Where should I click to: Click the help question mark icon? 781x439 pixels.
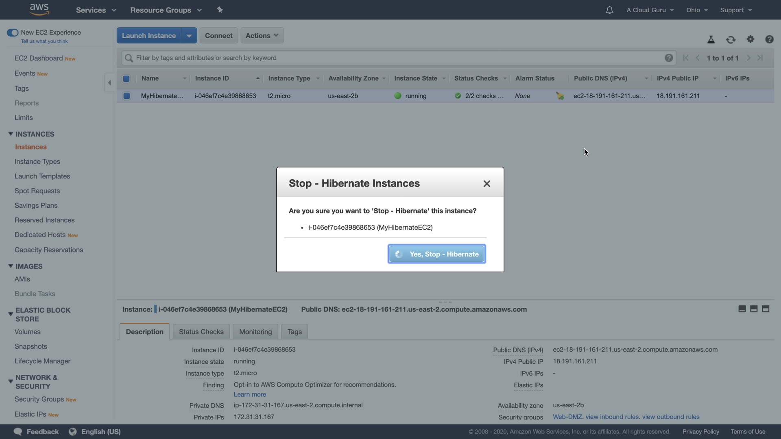pyautogui.click(x=769, y=39)
